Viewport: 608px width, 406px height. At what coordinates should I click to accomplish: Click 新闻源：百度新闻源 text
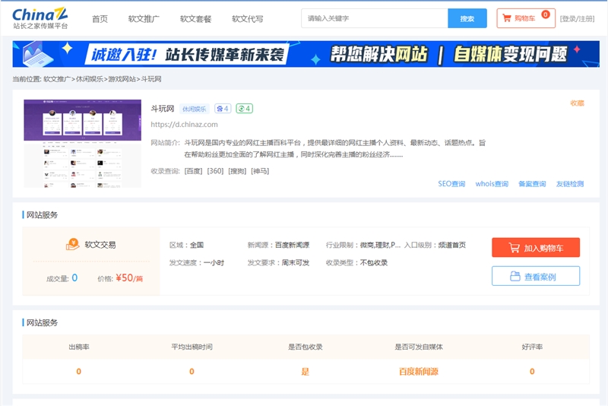tap(278, 245)
